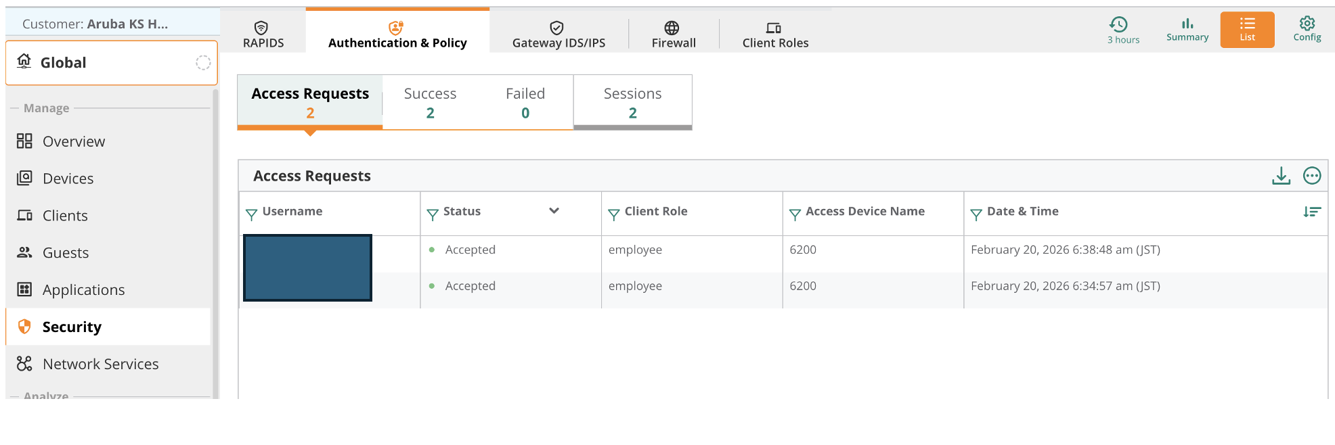
Task: Sort rows using the sort icon
Action: [x=1311, y=212]
